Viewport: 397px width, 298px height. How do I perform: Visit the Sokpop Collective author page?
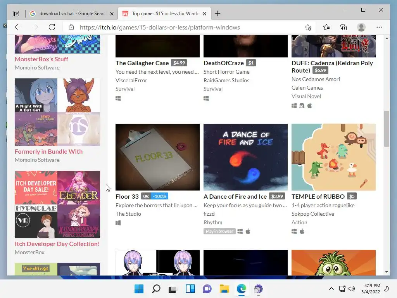click(x=313, y=214)
